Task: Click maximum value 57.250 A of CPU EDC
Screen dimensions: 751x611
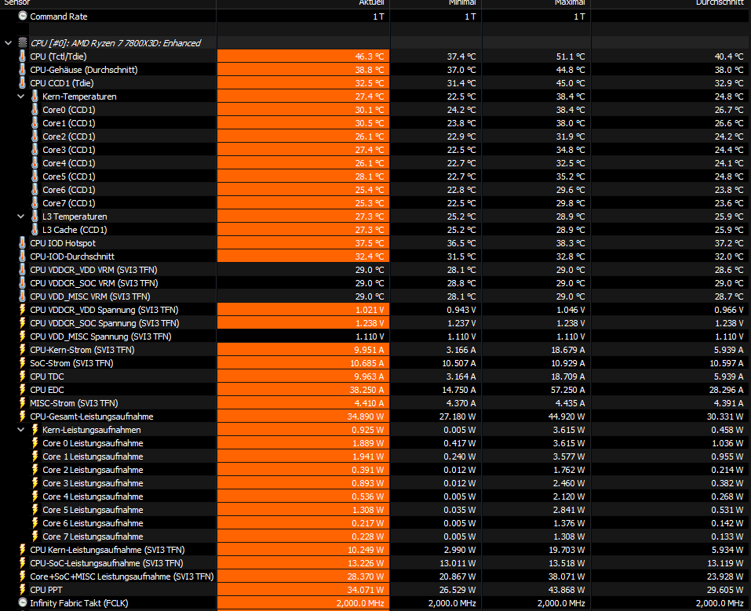Action: tap(567, 390)
